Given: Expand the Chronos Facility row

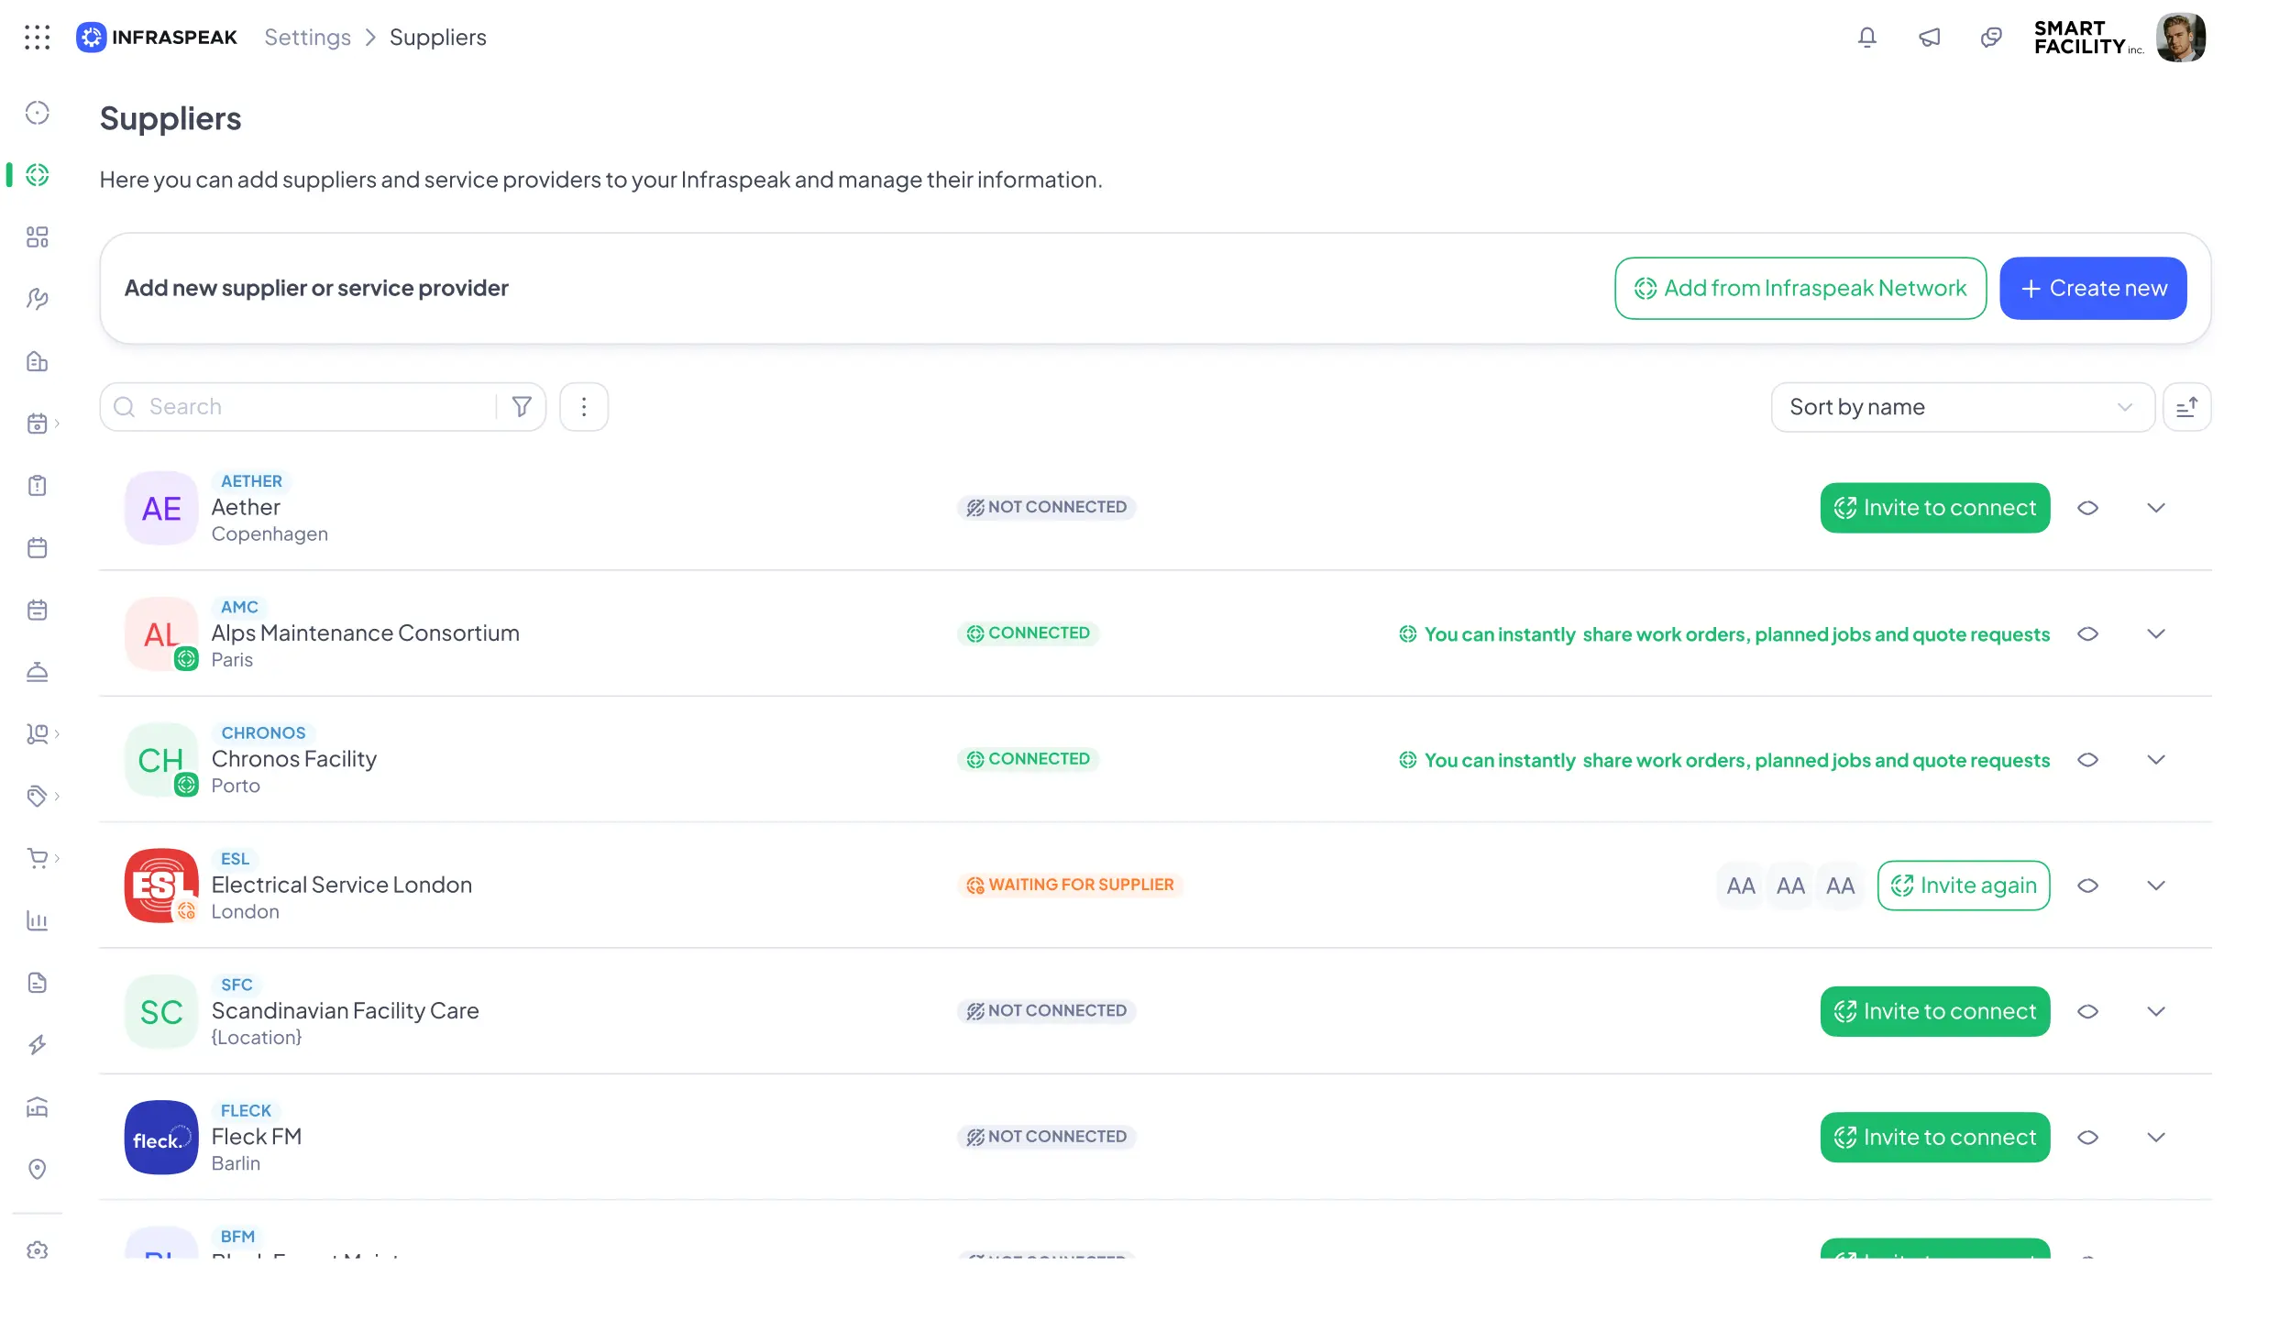Looking at the screenshot, I should [2156, 760].
